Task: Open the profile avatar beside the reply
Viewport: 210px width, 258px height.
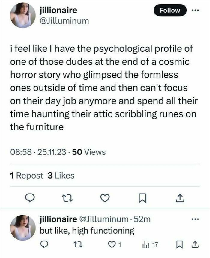Action: [x=23, y=228]
